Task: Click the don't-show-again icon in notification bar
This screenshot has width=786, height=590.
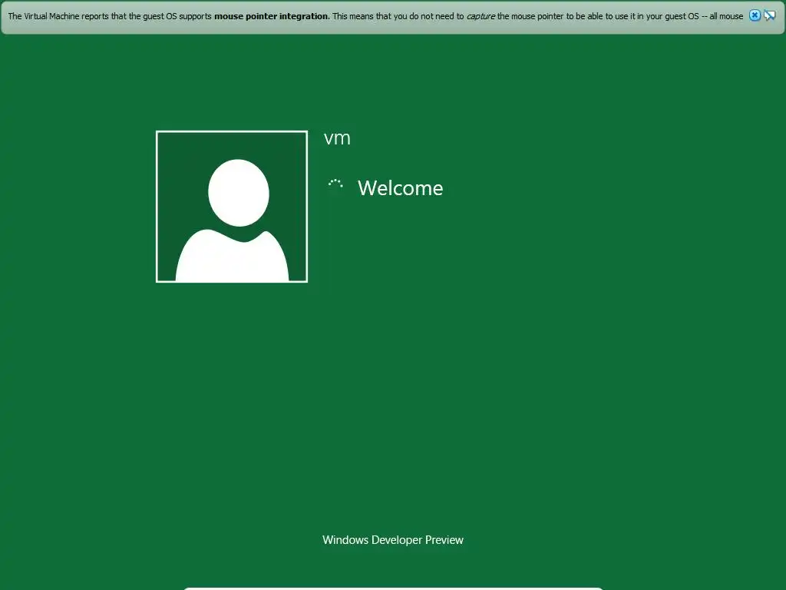Action: coord(769,15)
